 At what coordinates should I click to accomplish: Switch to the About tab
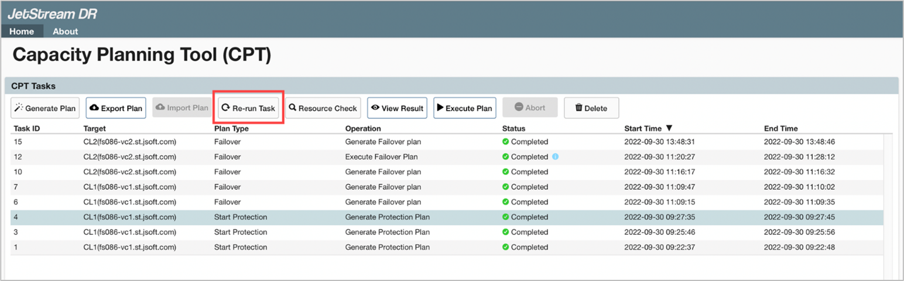pos(65,32)
